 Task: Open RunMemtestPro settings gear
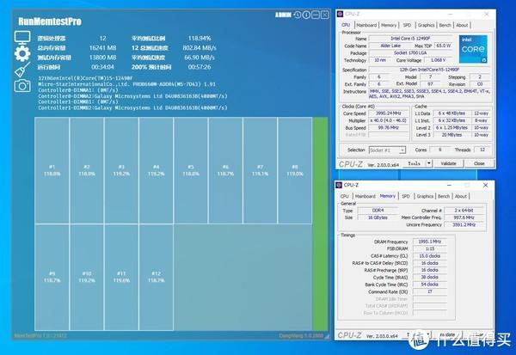[22, 53]
